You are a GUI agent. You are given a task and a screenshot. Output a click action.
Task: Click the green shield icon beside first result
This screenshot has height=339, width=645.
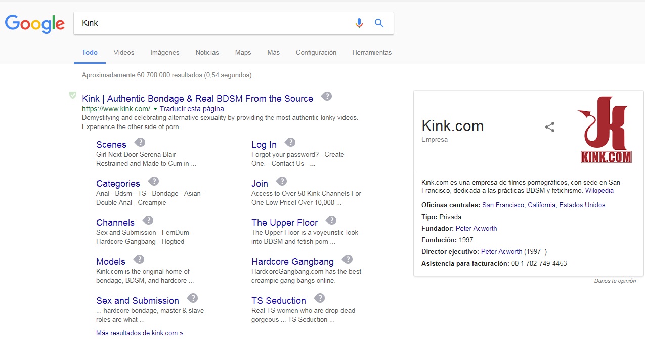(73, 95)
